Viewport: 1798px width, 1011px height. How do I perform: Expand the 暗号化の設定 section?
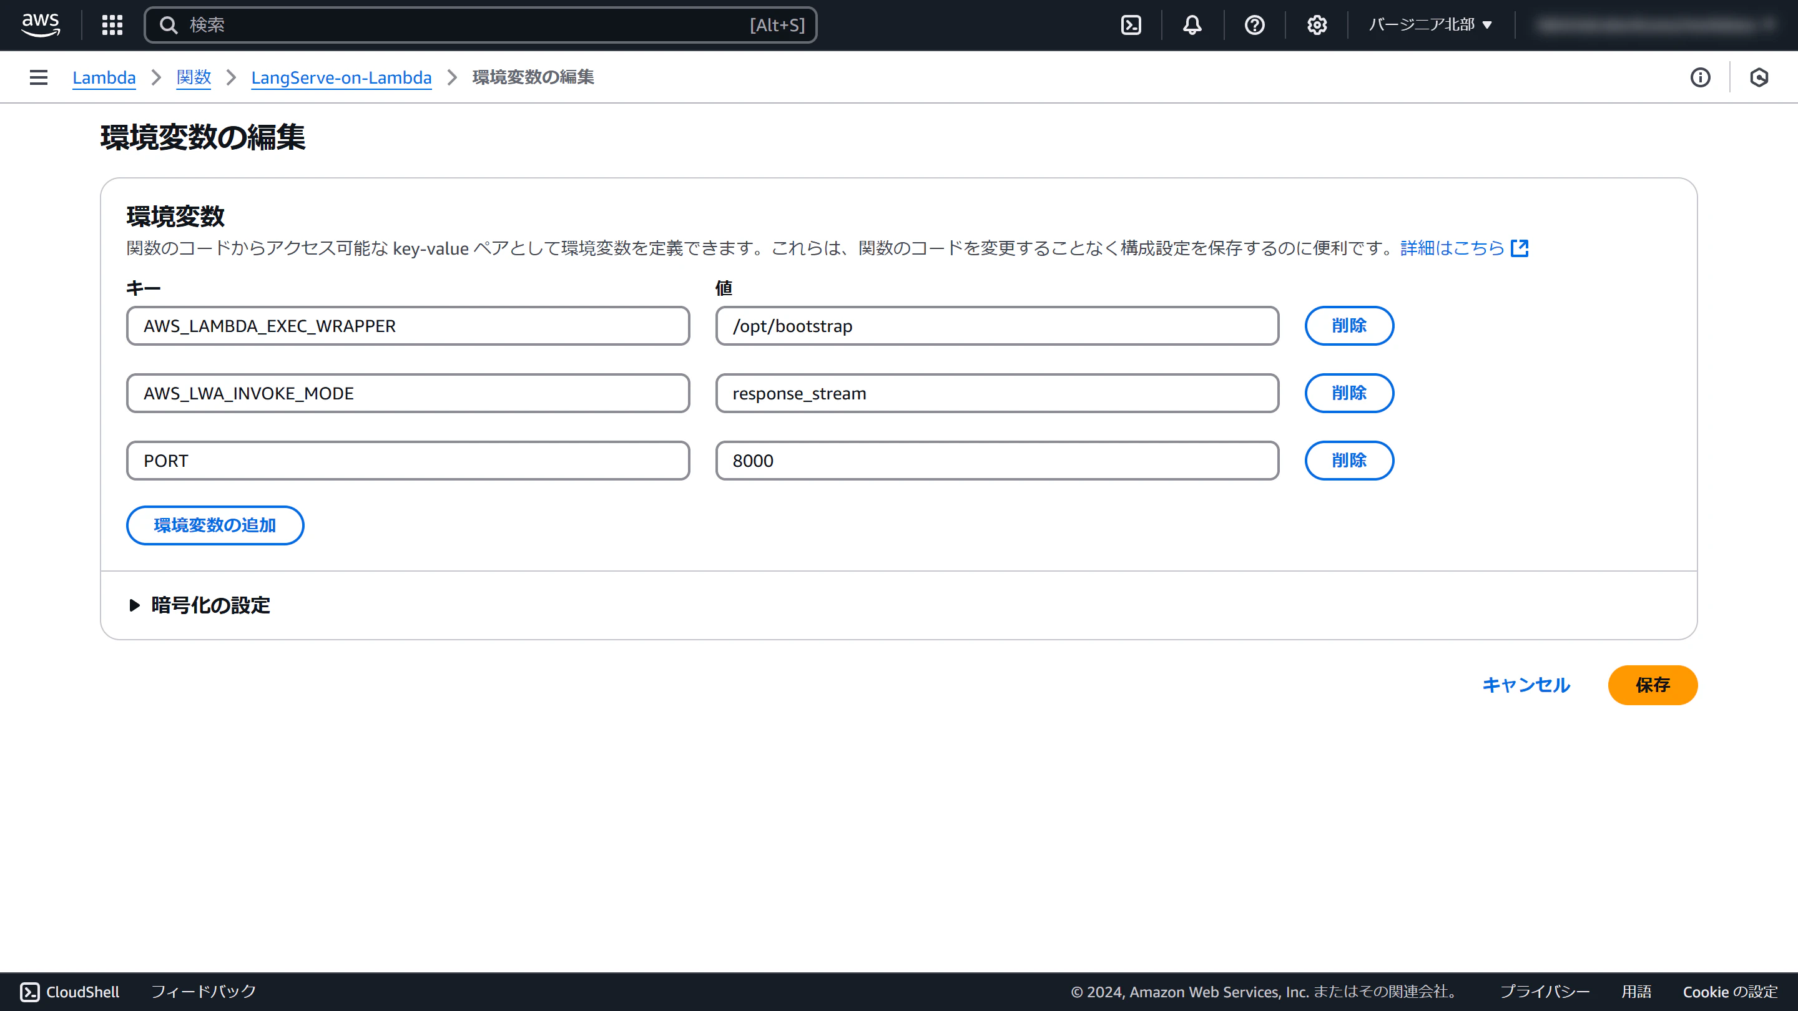tap(200, 605)
